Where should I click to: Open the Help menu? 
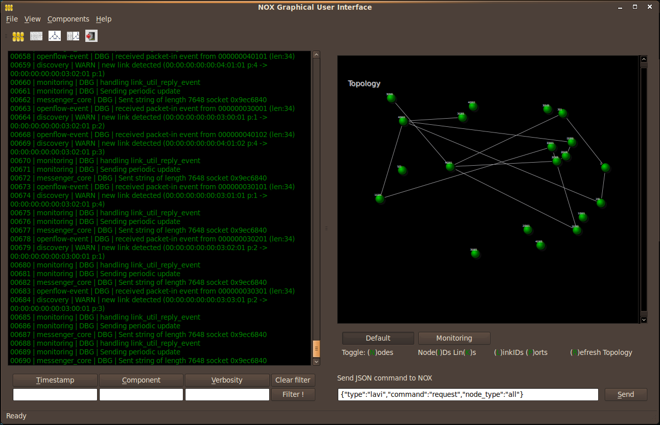point(104,19)
